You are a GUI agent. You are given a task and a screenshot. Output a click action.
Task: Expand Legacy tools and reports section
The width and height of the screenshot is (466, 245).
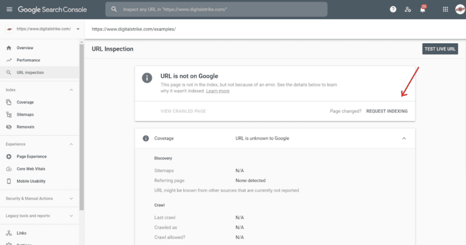click(x=71, y=216)
